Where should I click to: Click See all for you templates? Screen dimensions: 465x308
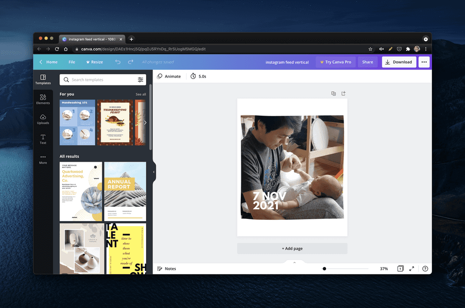tap(141, 94)
